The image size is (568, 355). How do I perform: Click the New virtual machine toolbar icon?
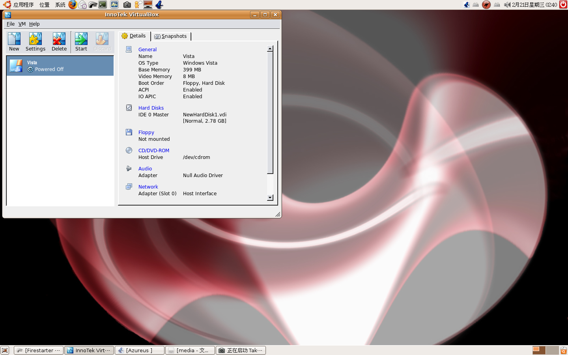pyautogui.click(x=14, y=42)
